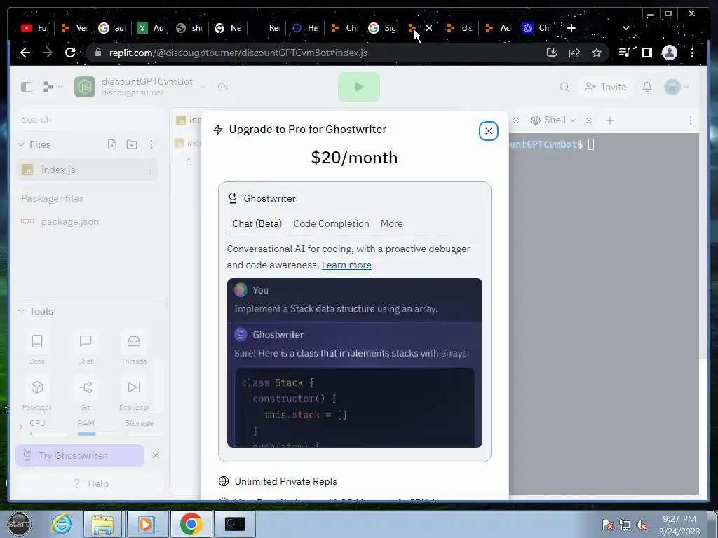Close the Shell tab
This screenshot has height=538, width=718.
pos(589,120)
